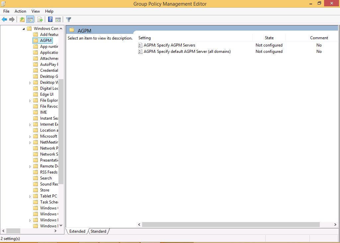Click the Export List toolbar icon
Screen dimensions: 340x243
click(40, 20)
